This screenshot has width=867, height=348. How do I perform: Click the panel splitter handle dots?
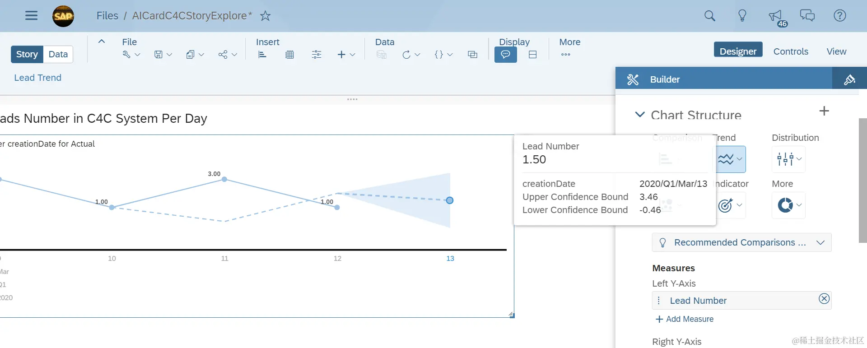point(352,99)
